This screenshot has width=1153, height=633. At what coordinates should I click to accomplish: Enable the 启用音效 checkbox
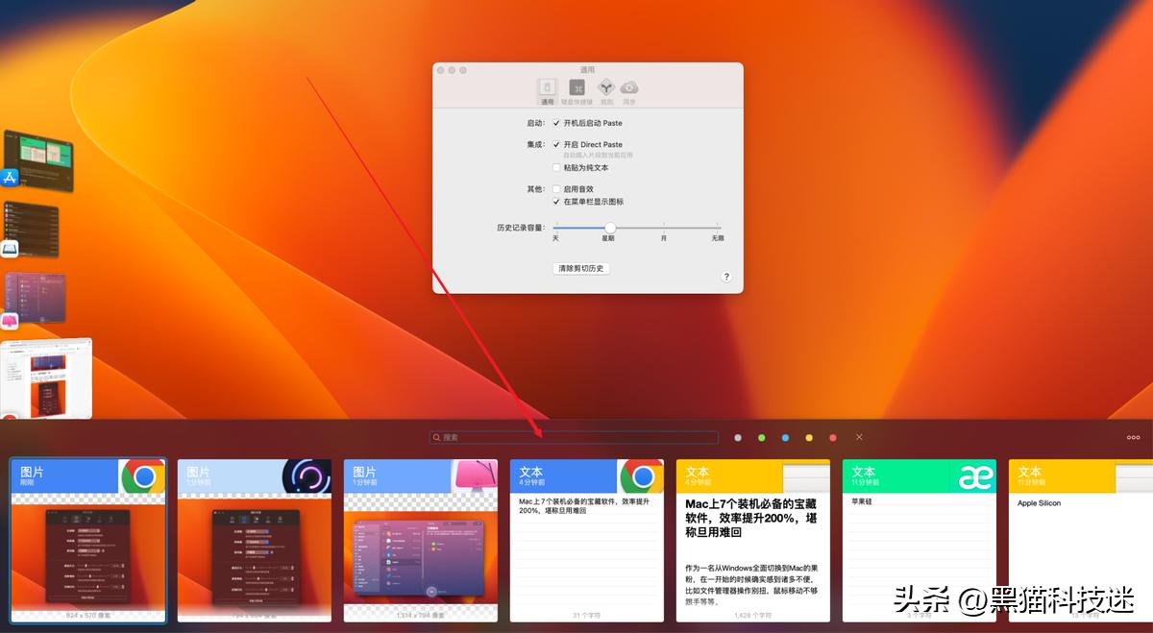[x=555, y=188]
